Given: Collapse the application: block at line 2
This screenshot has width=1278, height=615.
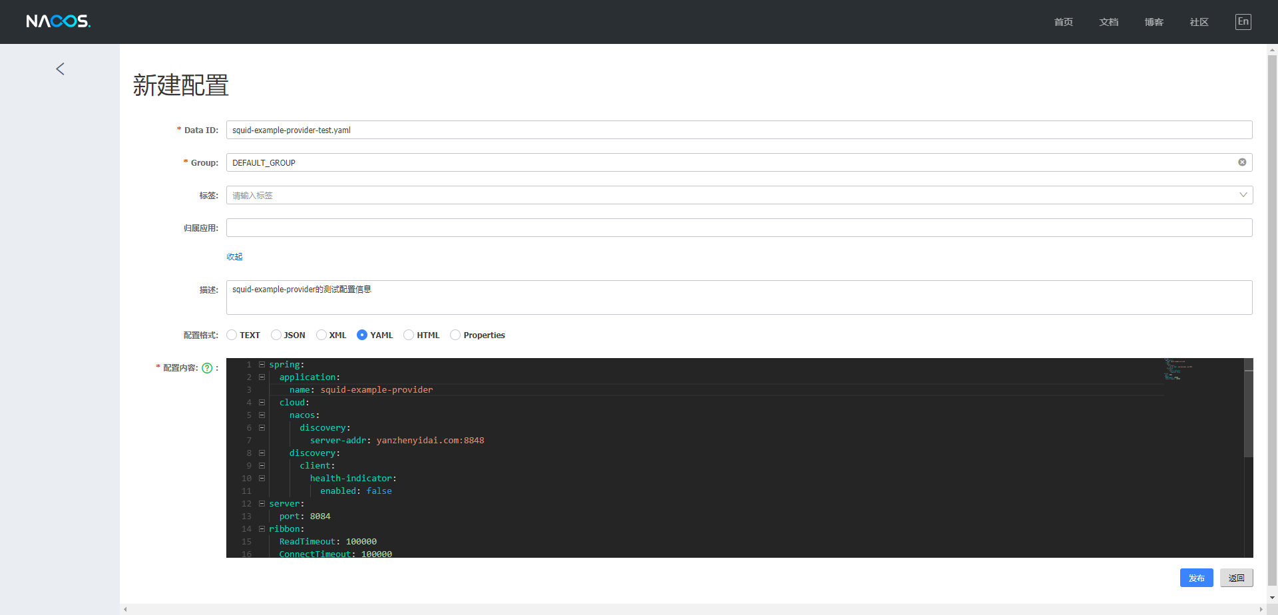Looking at the screenshot, I should coord(262,377).
